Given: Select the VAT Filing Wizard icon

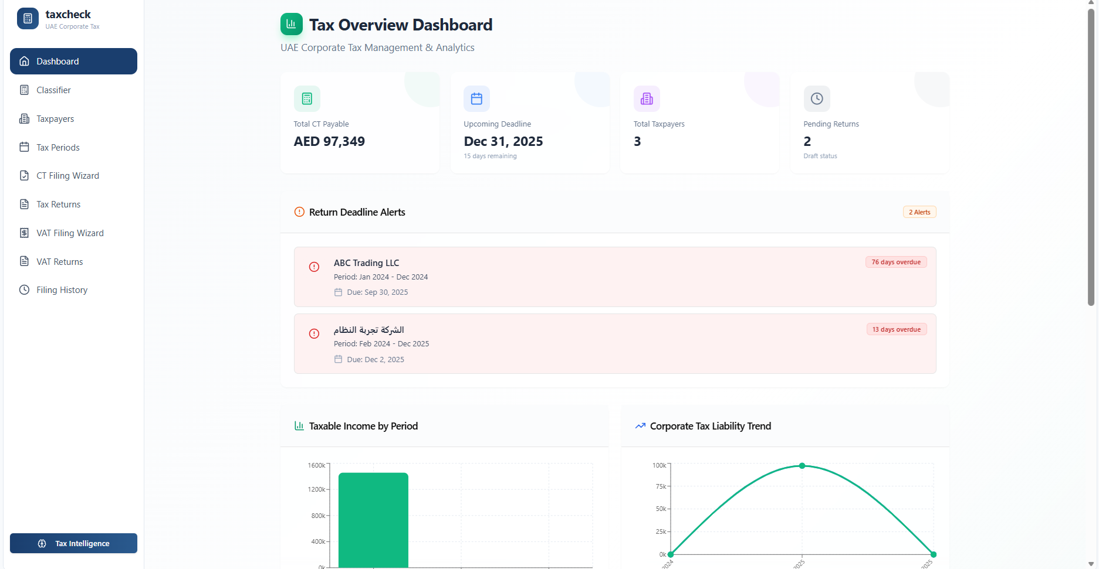Looking at the screenshot, I should coord(24,233).
